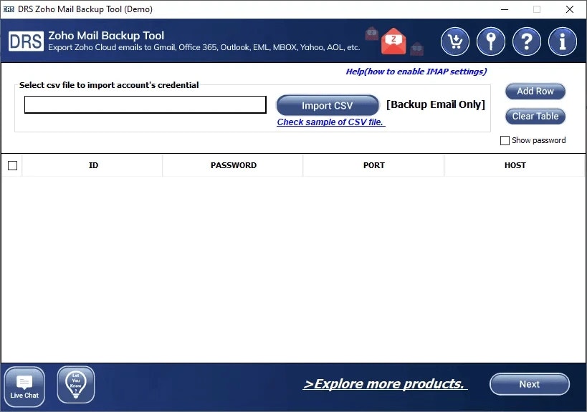Viewport: 587px width, 412px height.
Task: Open the info about icon
Action: 563,41
